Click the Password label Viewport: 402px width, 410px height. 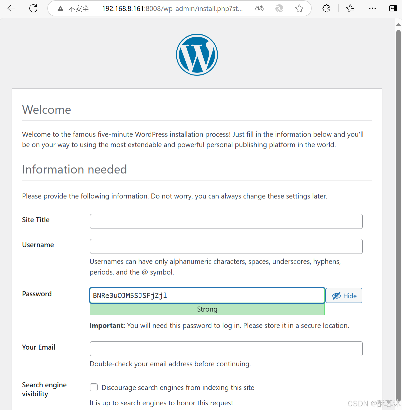coord(37,294)
